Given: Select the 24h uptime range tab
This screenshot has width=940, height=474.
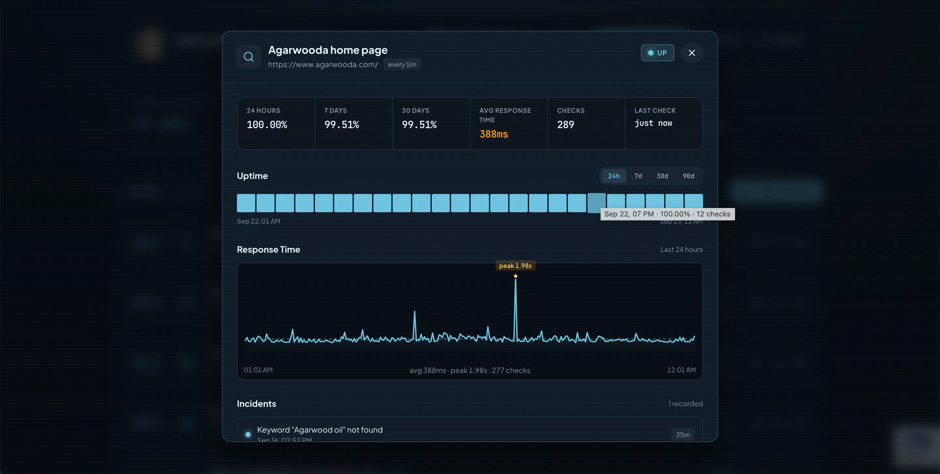Looking at the screenshot, I should pos(613,176).
